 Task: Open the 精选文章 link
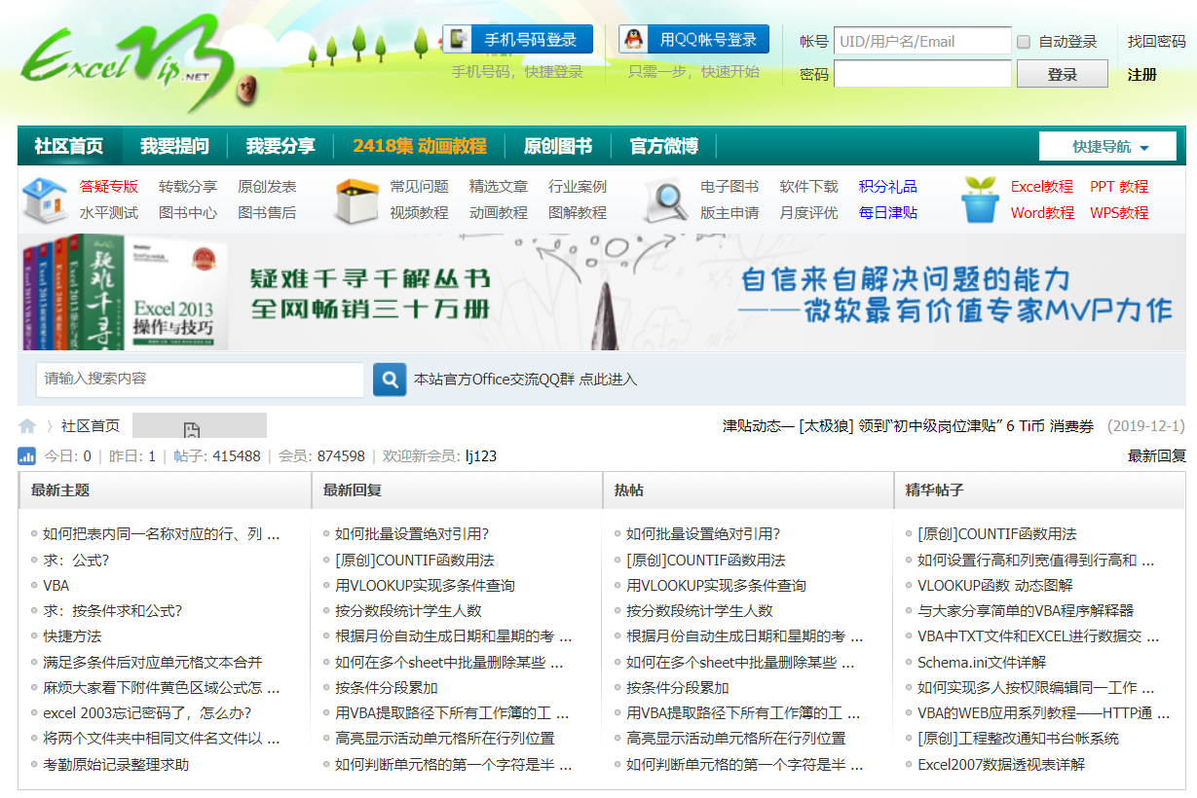[x=499, y=186]
